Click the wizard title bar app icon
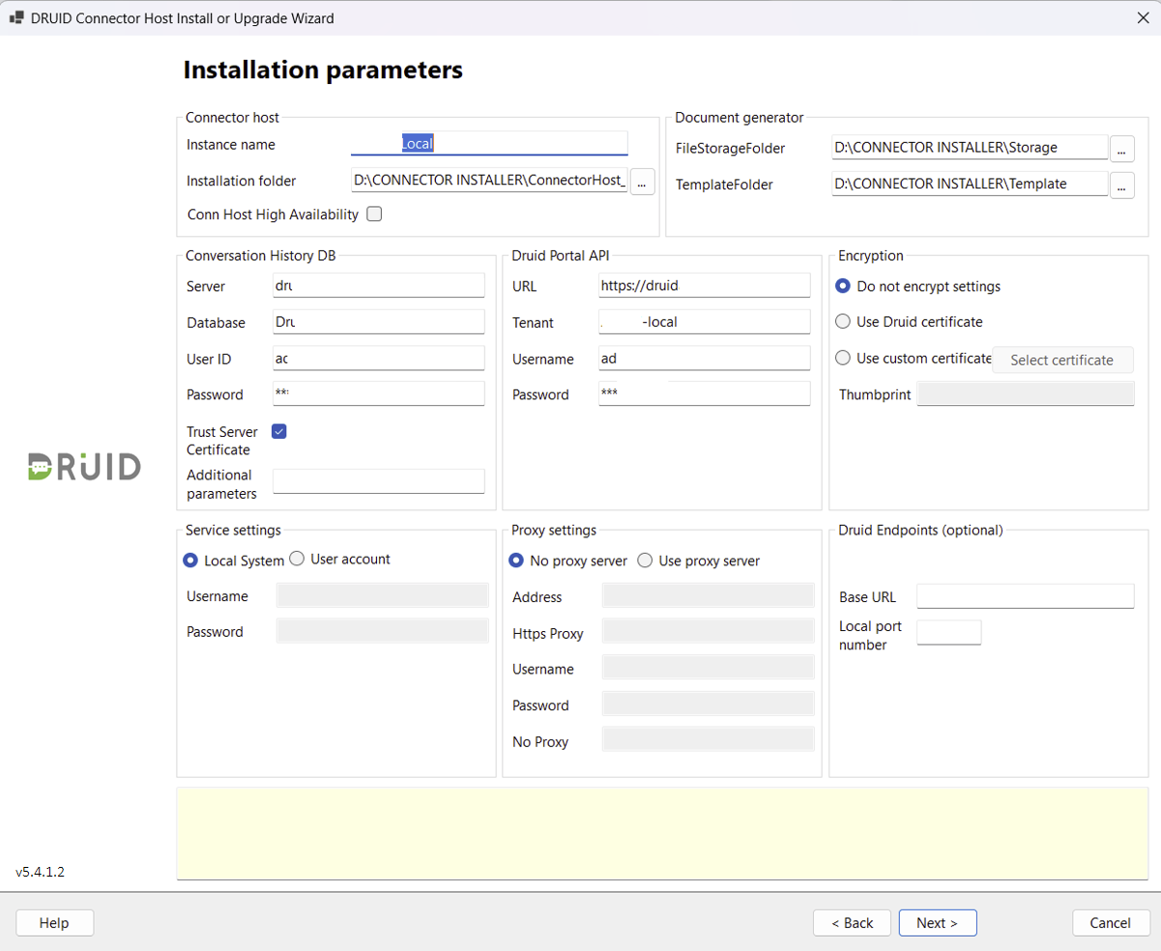The image size is (1161, 951). tap(16, 17)
